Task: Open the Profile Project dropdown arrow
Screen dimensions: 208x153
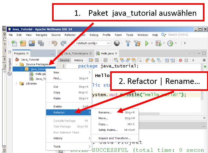Action: pos(176,43)
